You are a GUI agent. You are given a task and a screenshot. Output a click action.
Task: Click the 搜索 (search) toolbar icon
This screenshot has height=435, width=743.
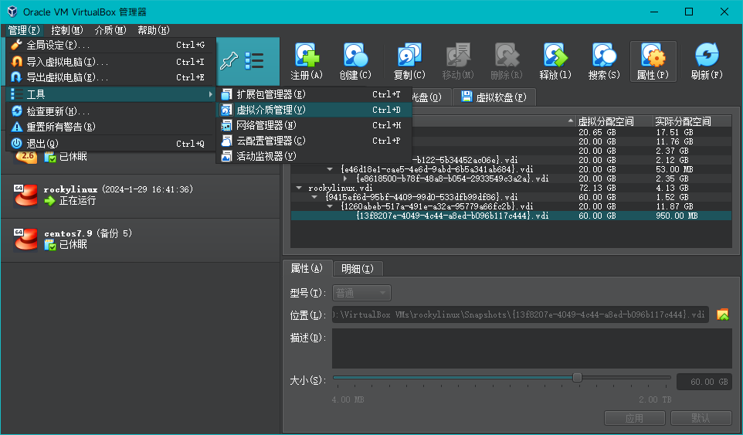(x=603, y=60)
